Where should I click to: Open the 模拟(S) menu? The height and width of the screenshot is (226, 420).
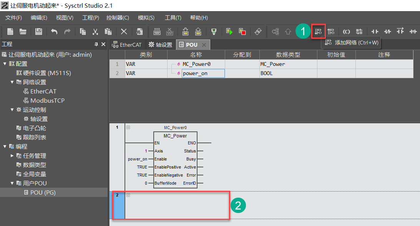point(146,18)
